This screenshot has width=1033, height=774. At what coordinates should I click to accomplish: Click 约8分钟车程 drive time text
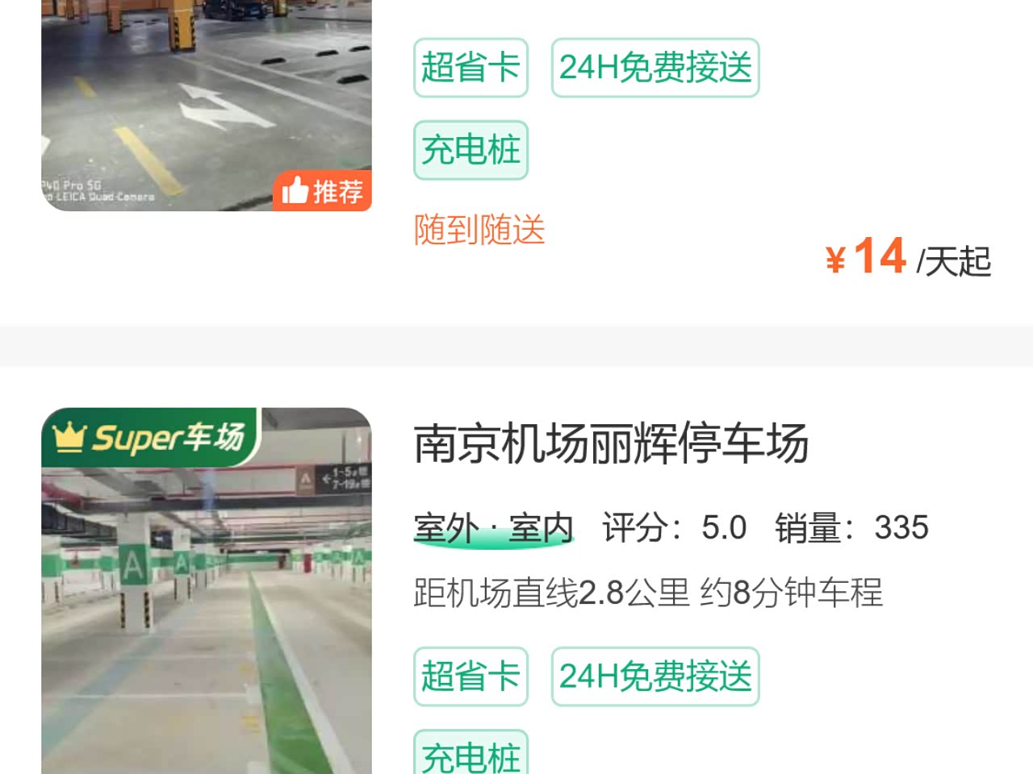(792, 593)
